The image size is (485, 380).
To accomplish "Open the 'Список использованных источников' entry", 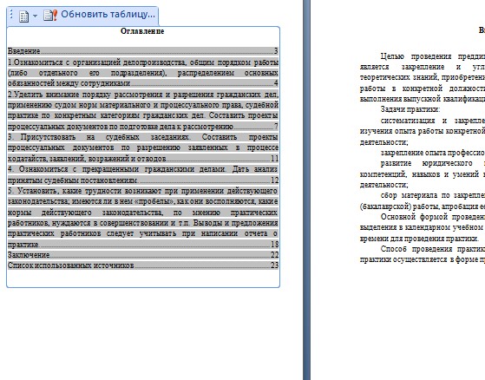I will tap(143, 265).
